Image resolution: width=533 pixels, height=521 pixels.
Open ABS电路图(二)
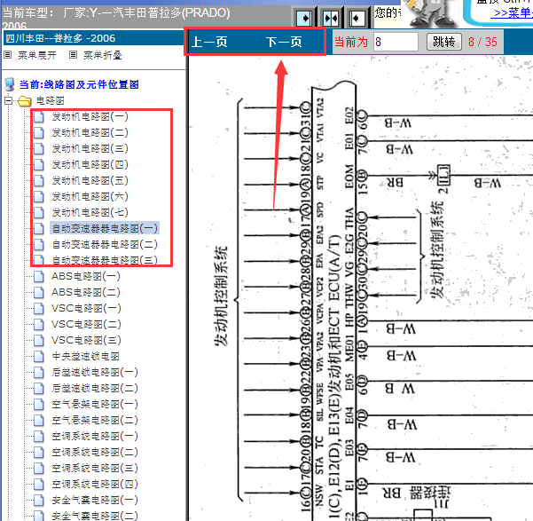click(x=86, y=292)
